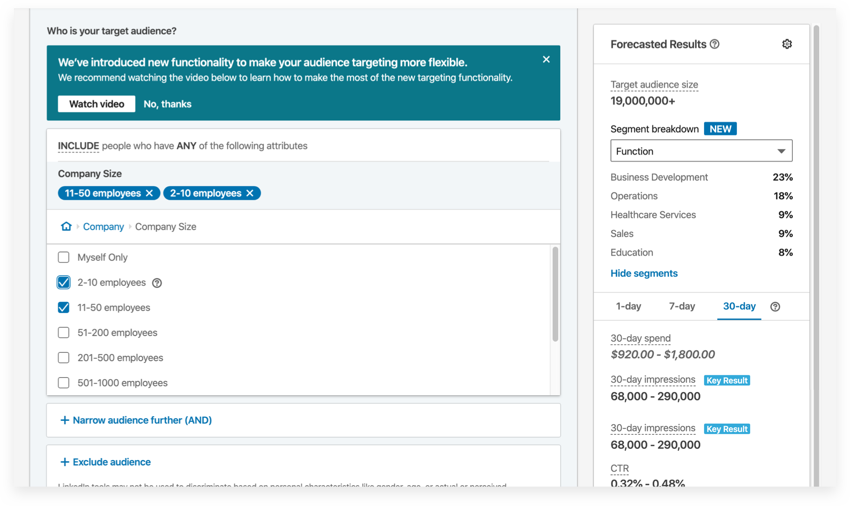Tick the 201-500 employees option
This screenshot has height=507, width=850.
click(63, 358)
